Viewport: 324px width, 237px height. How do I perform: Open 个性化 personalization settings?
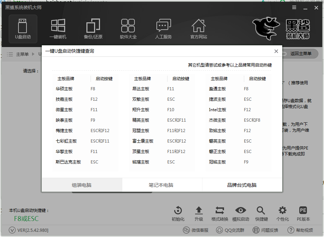[x=282, y=214]
